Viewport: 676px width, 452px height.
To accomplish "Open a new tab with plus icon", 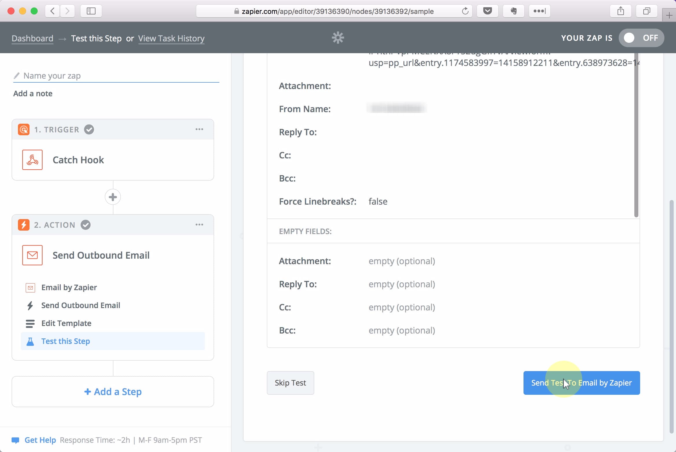I will pos(669,15).
